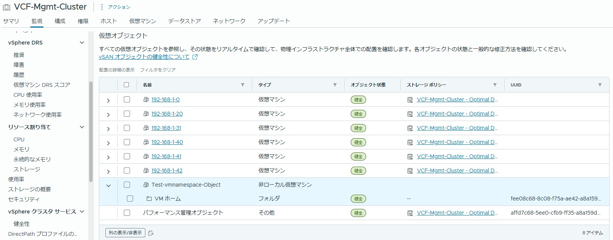Open the VCF-Mgmt-Cluster policy link for 192-168-1-41
The height and width of the screenshot is (240, 613).
(x=457, y=156)
